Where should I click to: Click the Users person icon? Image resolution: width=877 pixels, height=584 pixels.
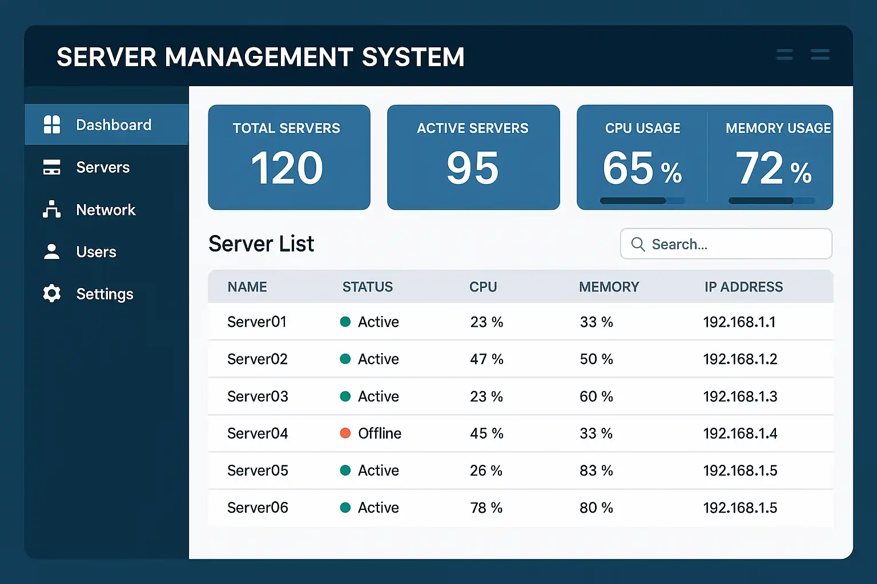(52, 252)
